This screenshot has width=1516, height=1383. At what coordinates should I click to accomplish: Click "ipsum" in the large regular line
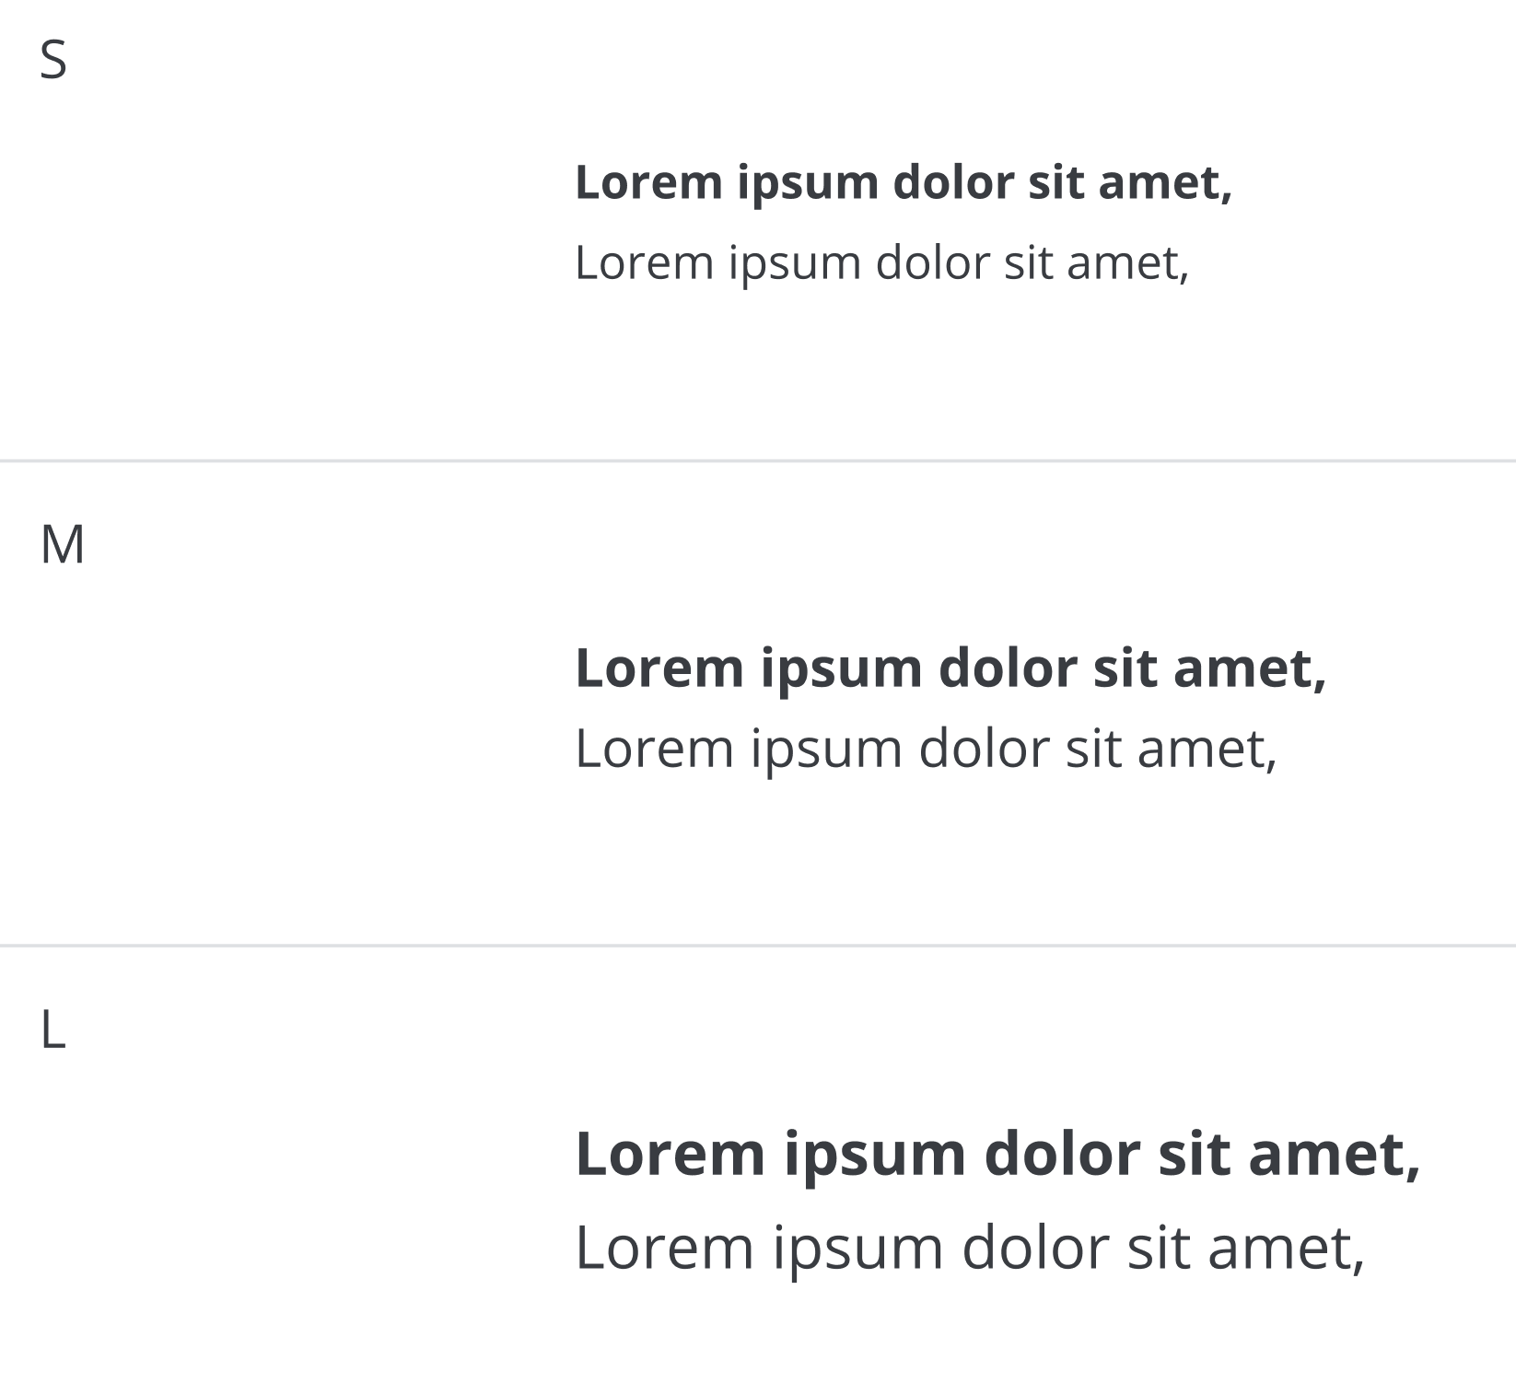pos(857,1248)
